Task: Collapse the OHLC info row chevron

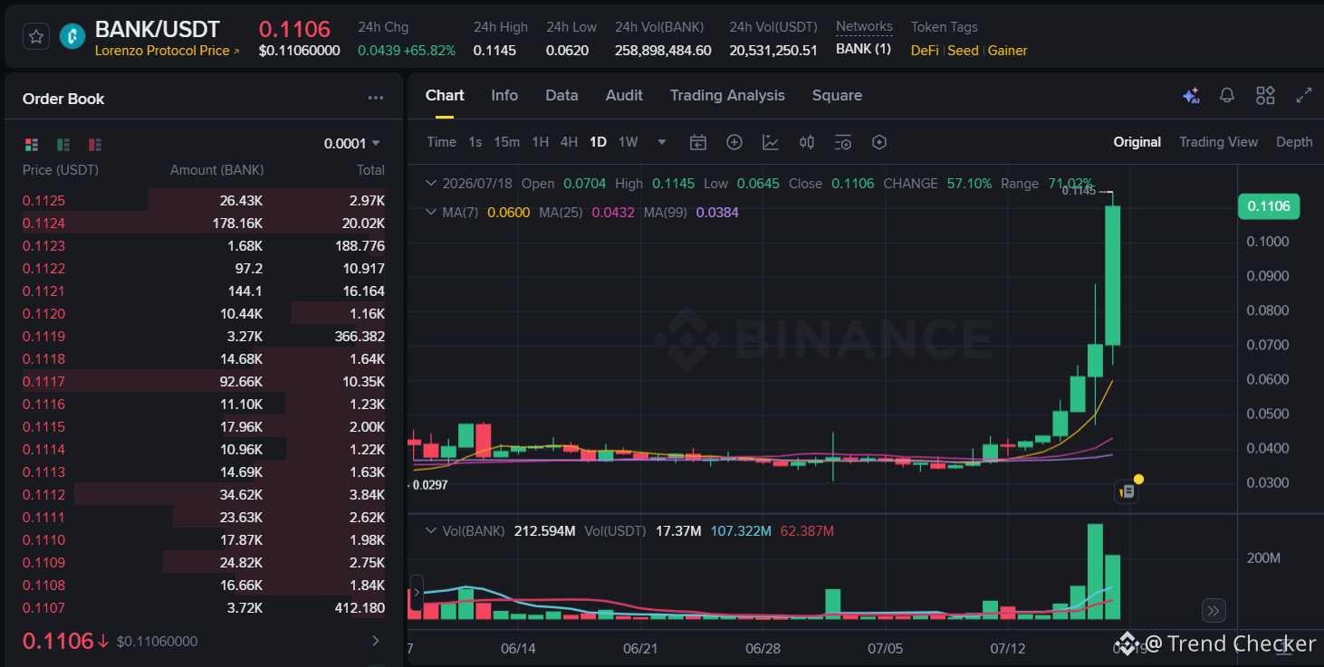Action: coord(431,184)
